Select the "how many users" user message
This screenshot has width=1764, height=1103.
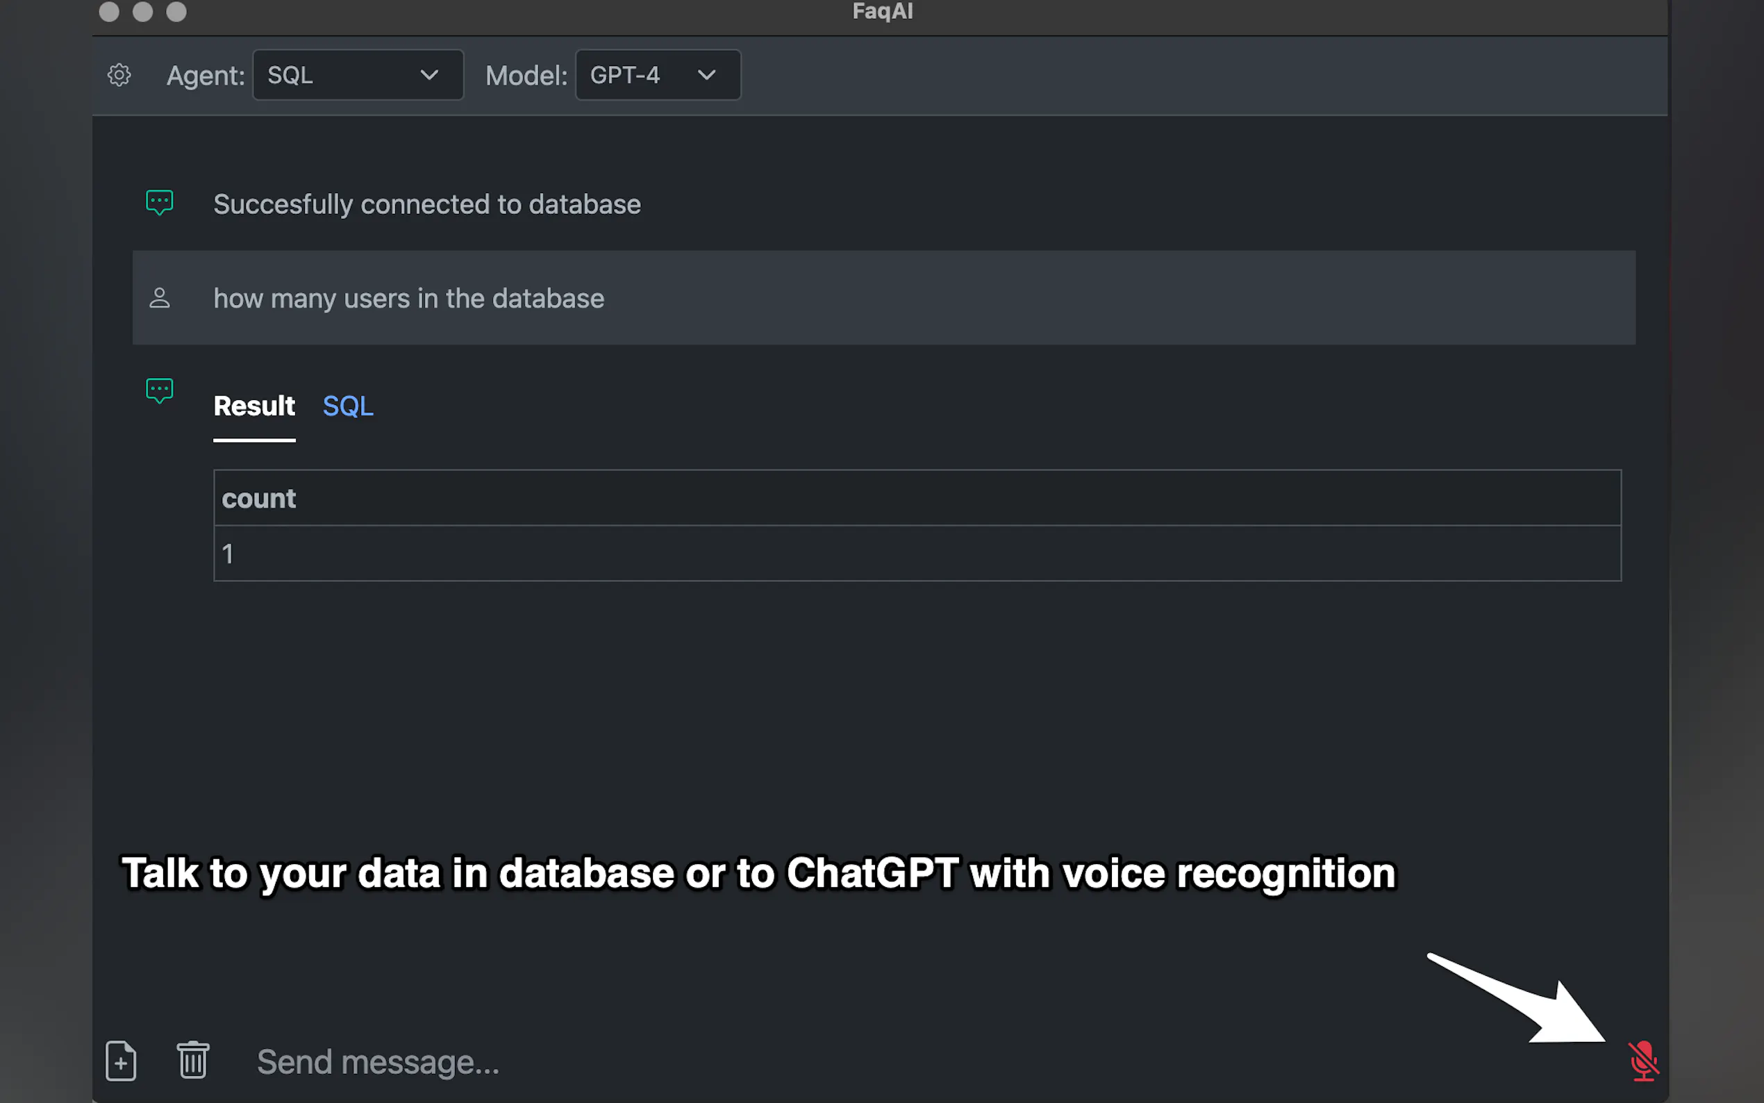pos(408,299)
